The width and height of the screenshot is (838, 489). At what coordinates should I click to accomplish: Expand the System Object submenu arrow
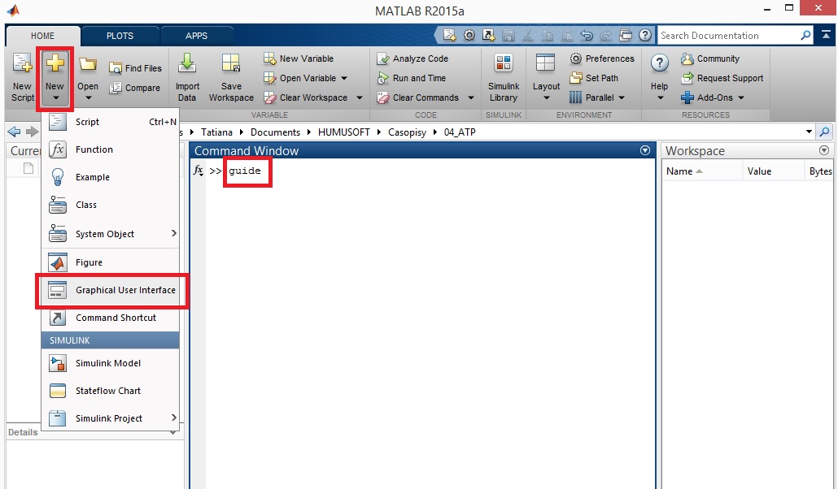pos(173,233)
